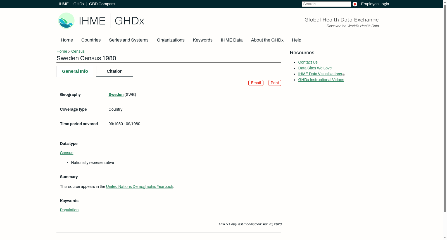Click Census breadcrumb link

[x=78, y=51]
